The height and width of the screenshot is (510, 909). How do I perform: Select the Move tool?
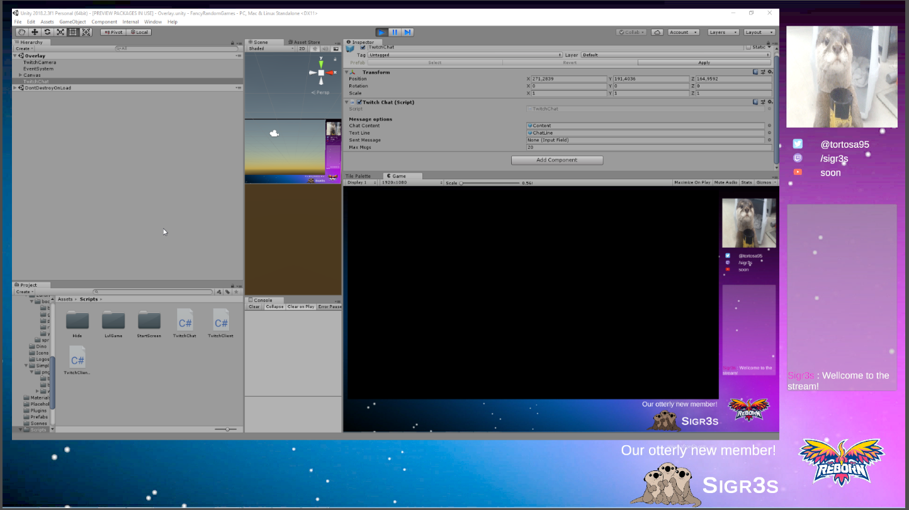coord(35,32)
